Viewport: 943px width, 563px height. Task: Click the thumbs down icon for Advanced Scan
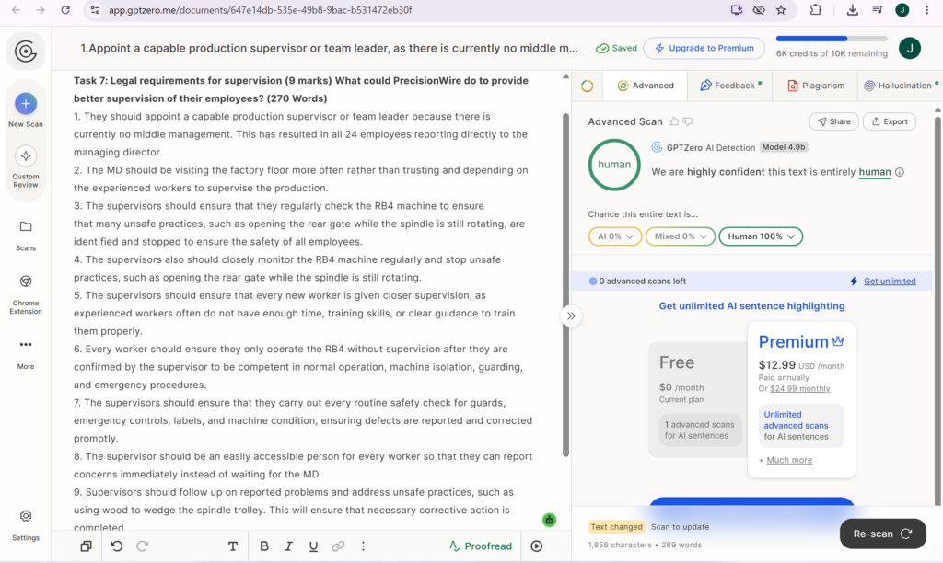[688, 121]
